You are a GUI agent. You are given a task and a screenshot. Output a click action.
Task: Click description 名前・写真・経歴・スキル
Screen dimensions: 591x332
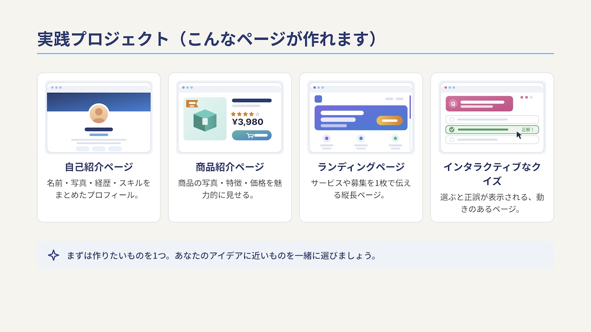pos(99,189)
